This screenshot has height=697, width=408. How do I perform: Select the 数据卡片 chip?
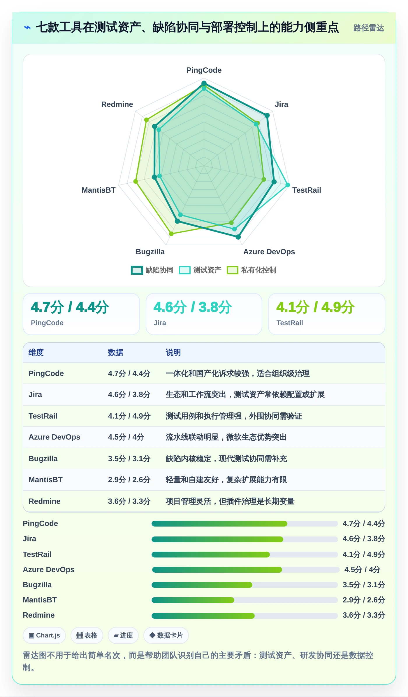pos(166,635)
